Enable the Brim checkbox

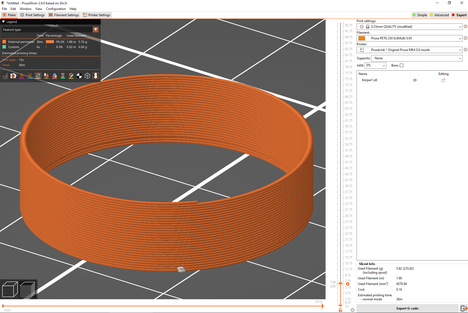[401, 65]
